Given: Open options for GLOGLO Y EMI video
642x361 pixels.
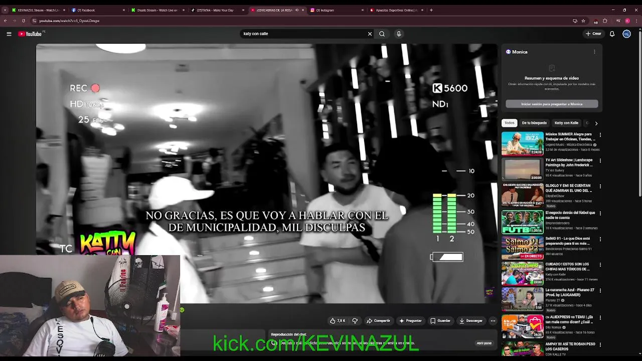Looking at the screenshot, I should coord(600,186).
